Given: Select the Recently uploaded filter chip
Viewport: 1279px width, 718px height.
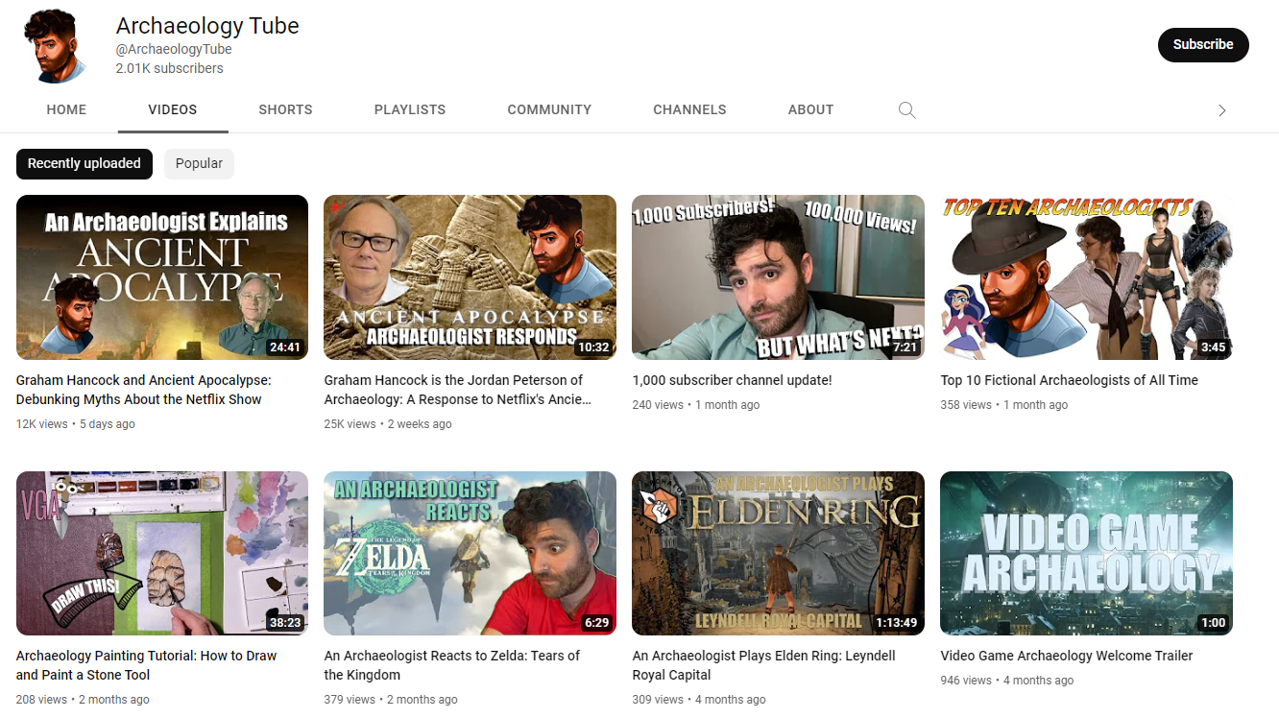Looking at the screenshot, I should coord(84,163).
